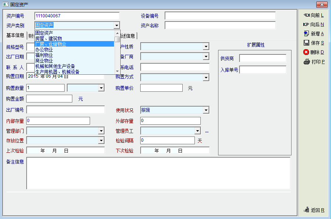Click the 向前 (previous record) hand icon
Image resolution: width=331 pixels, height=219 pixels.
pyautogui.click(x=306, y=15)
